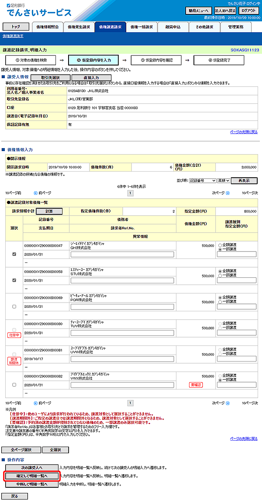Screen dimensions: 262x503
Task: Open the 記録番号 sort-field dropdown
Action: pos(203,181)
